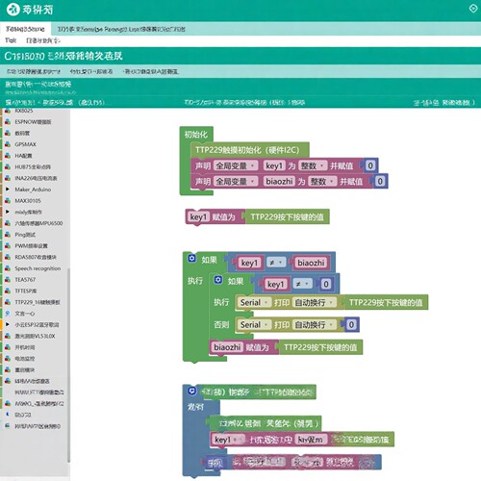Click the key1 name field in the declaration block

pyautogui.click(x=274, y=165)
